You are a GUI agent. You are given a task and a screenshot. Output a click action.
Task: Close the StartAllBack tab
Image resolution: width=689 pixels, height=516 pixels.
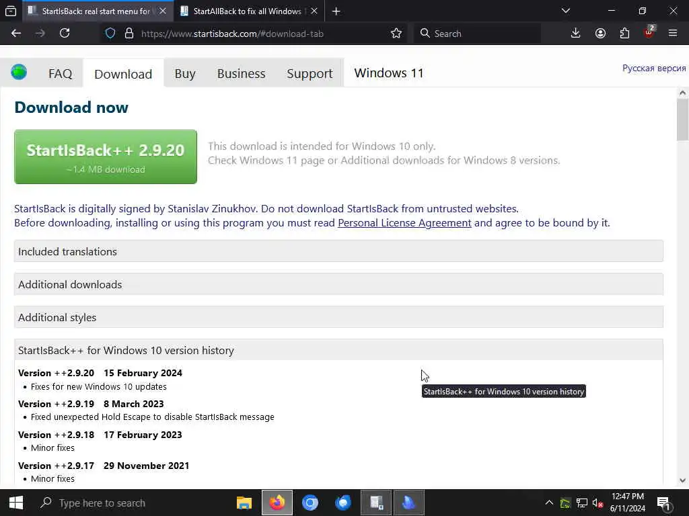pos(314,11)
